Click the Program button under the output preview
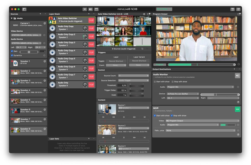 pyautogui.click(x=160, y=65)
